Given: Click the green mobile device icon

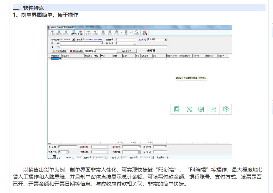Looking at the screenshot, I should click(x=177, y=109).
